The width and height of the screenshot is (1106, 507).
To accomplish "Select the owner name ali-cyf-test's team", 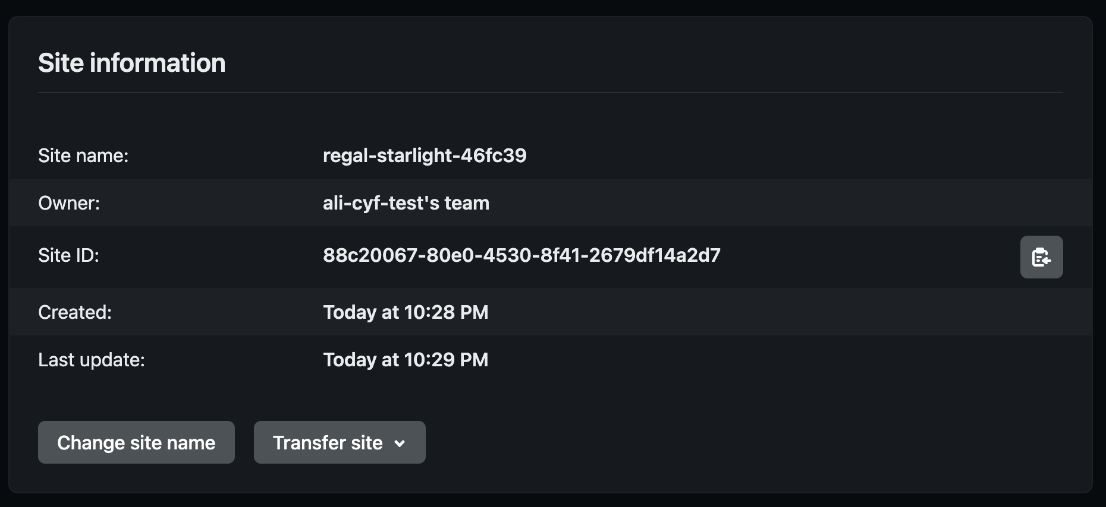I will coord(406,203).
